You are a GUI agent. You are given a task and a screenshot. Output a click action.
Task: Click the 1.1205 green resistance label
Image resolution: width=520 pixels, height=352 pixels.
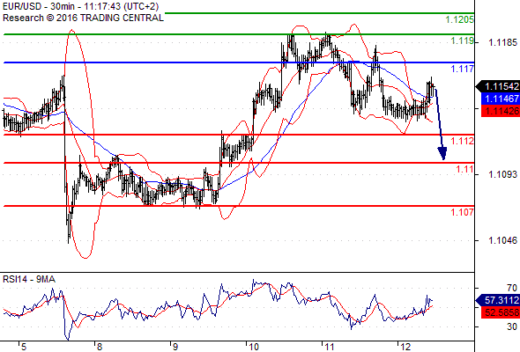pyautogui.click(x=459, y=20)
